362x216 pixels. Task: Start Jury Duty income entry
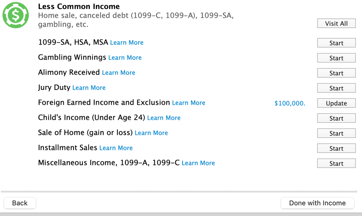(x=336, y=88)
